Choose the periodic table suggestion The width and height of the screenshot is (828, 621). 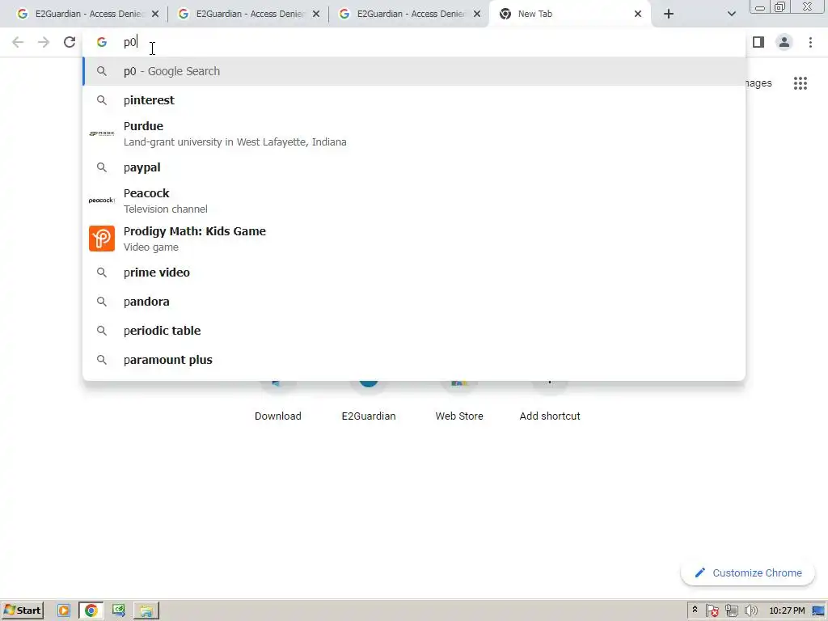(x=414, y=331)
